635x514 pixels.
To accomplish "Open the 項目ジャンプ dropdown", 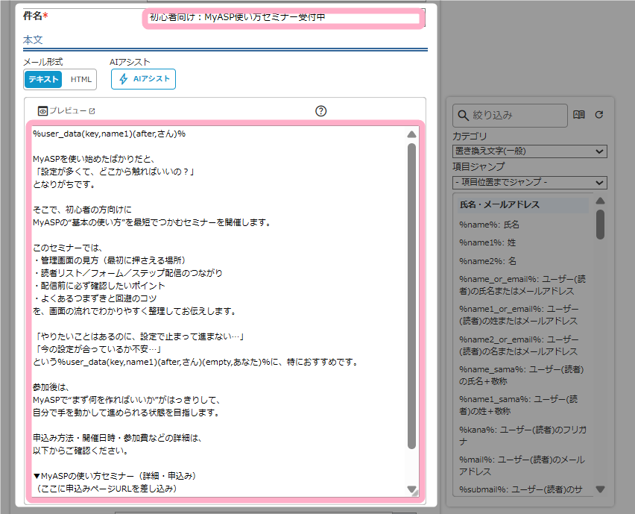I will click(529, 182).
